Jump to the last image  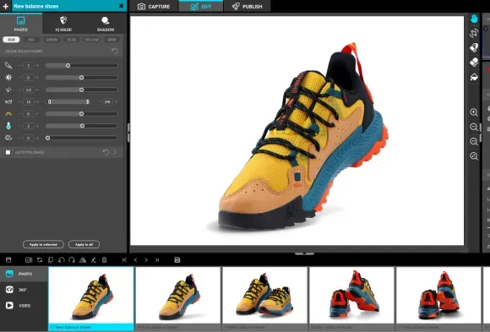[157, 260]
